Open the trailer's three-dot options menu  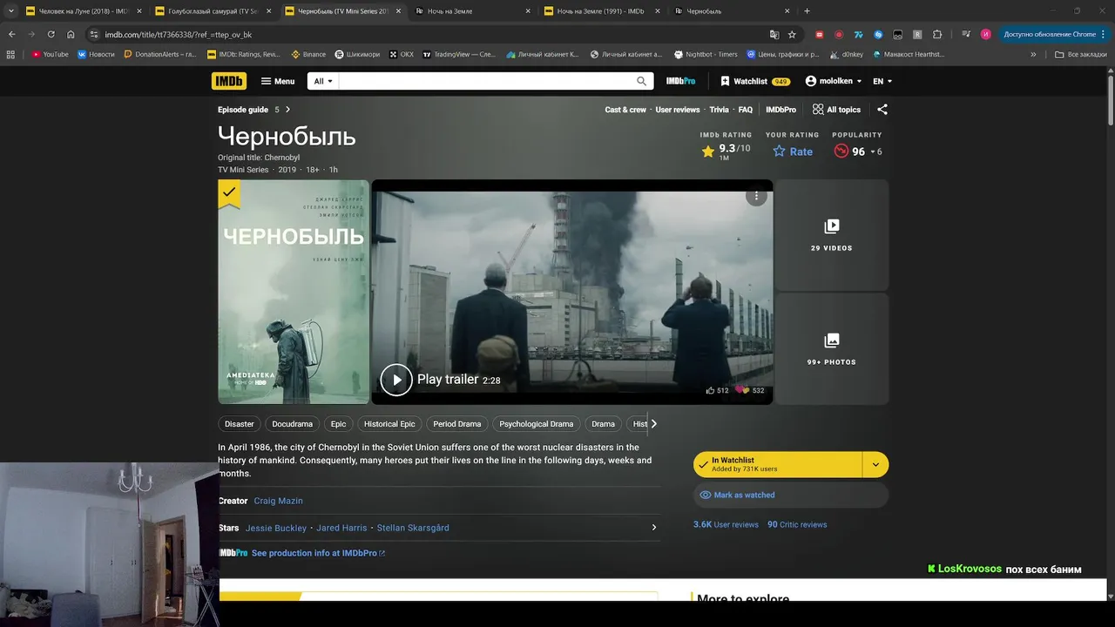pos(756,196)
